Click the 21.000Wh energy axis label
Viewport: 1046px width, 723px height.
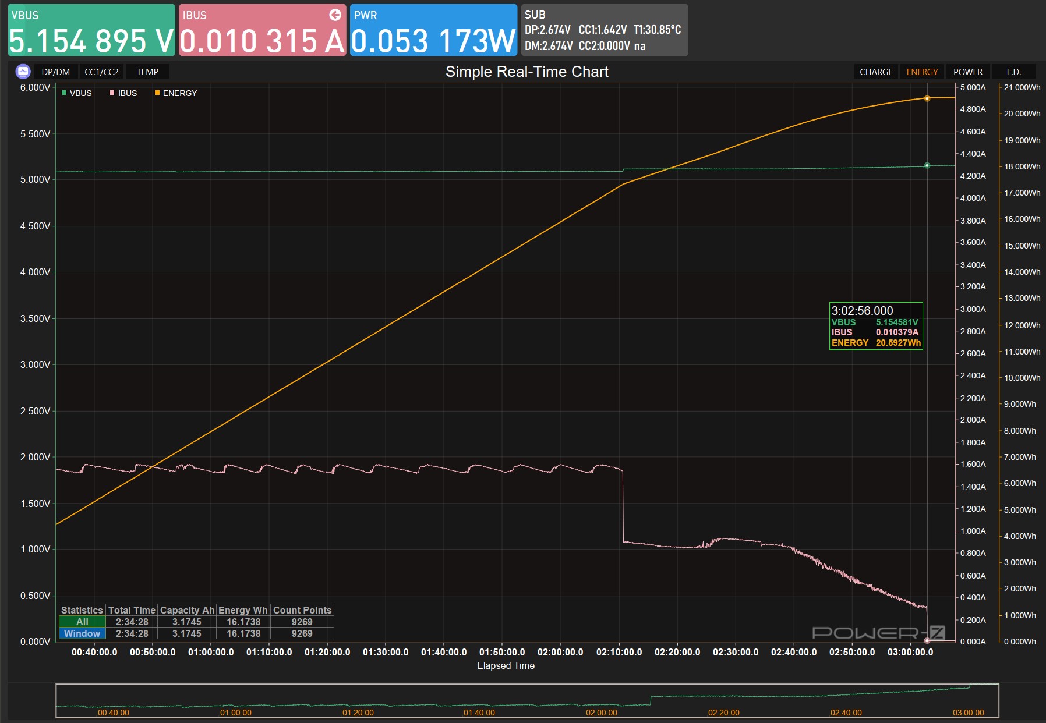point(1022,87)
